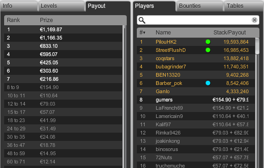Click the €1,166.35 prize
Viewport: 264px width, 168px height.
tap(51, 38)
